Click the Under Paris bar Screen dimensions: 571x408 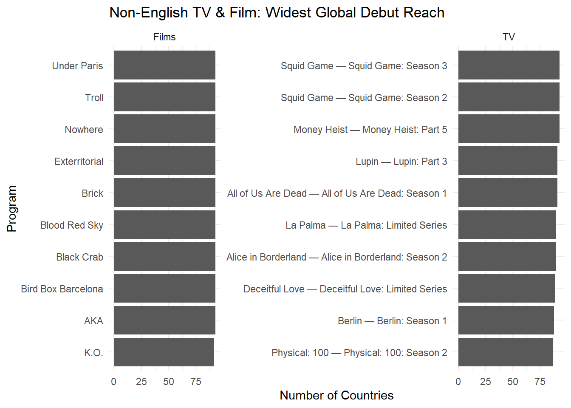coord(164,65)
